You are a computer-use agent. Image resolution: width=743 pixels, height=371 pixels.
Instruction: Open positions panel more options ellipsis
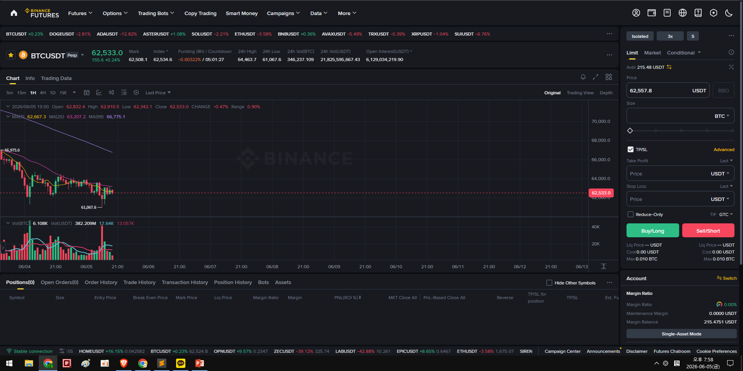click(x=610, y=283)
